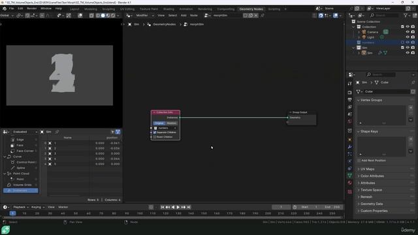Click the outliner search field
Screen dimensions: 418x235
385,16
